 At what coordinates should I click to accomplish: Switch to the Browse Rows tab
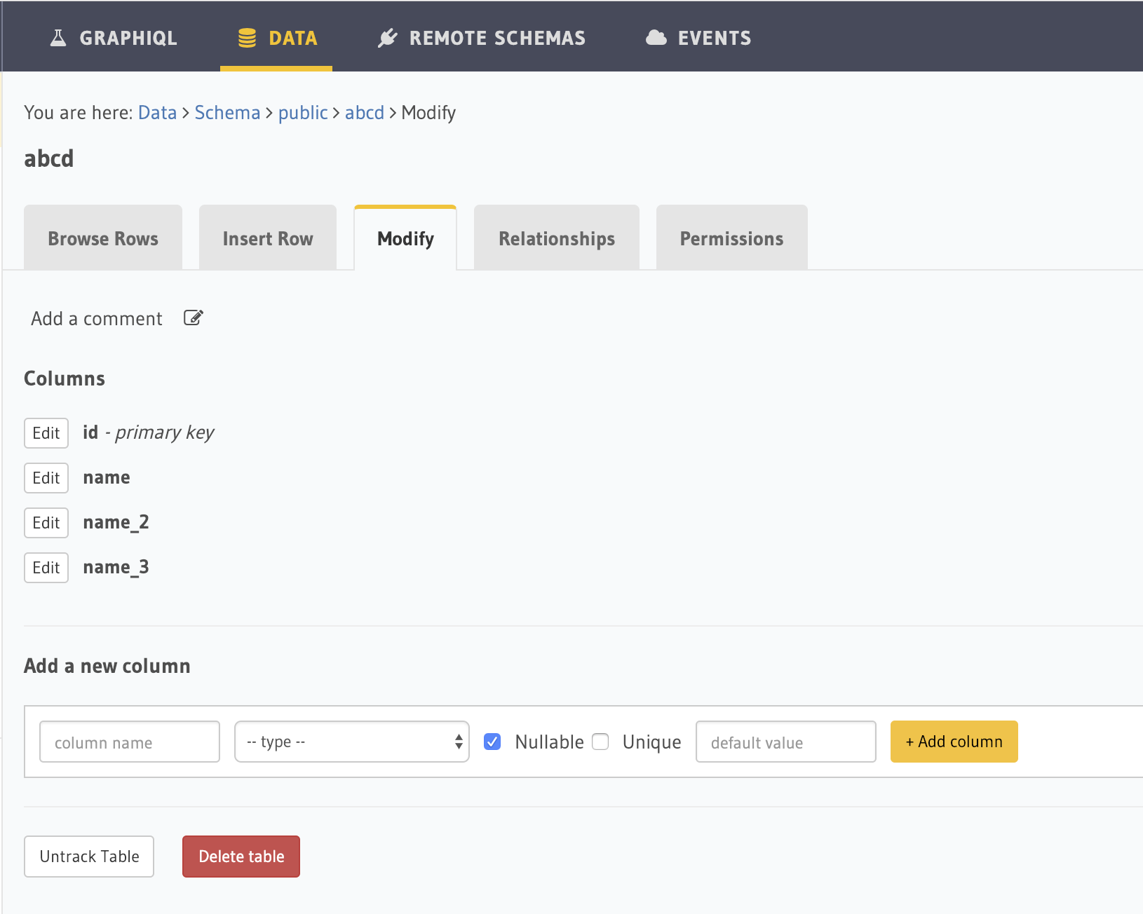pos(102,238)
